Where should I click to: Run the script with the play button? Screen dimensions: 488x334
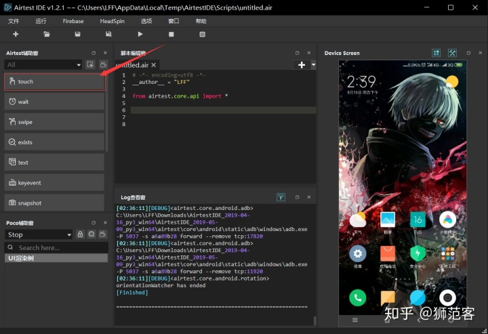140,34
